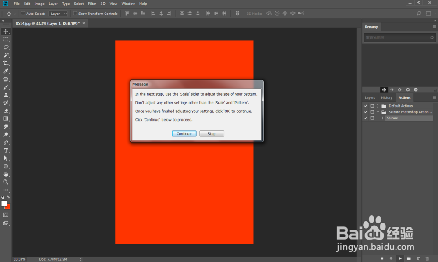Screen dimensions: 438x262
Task: Change screen mode icon
Action: coord(6,223)
